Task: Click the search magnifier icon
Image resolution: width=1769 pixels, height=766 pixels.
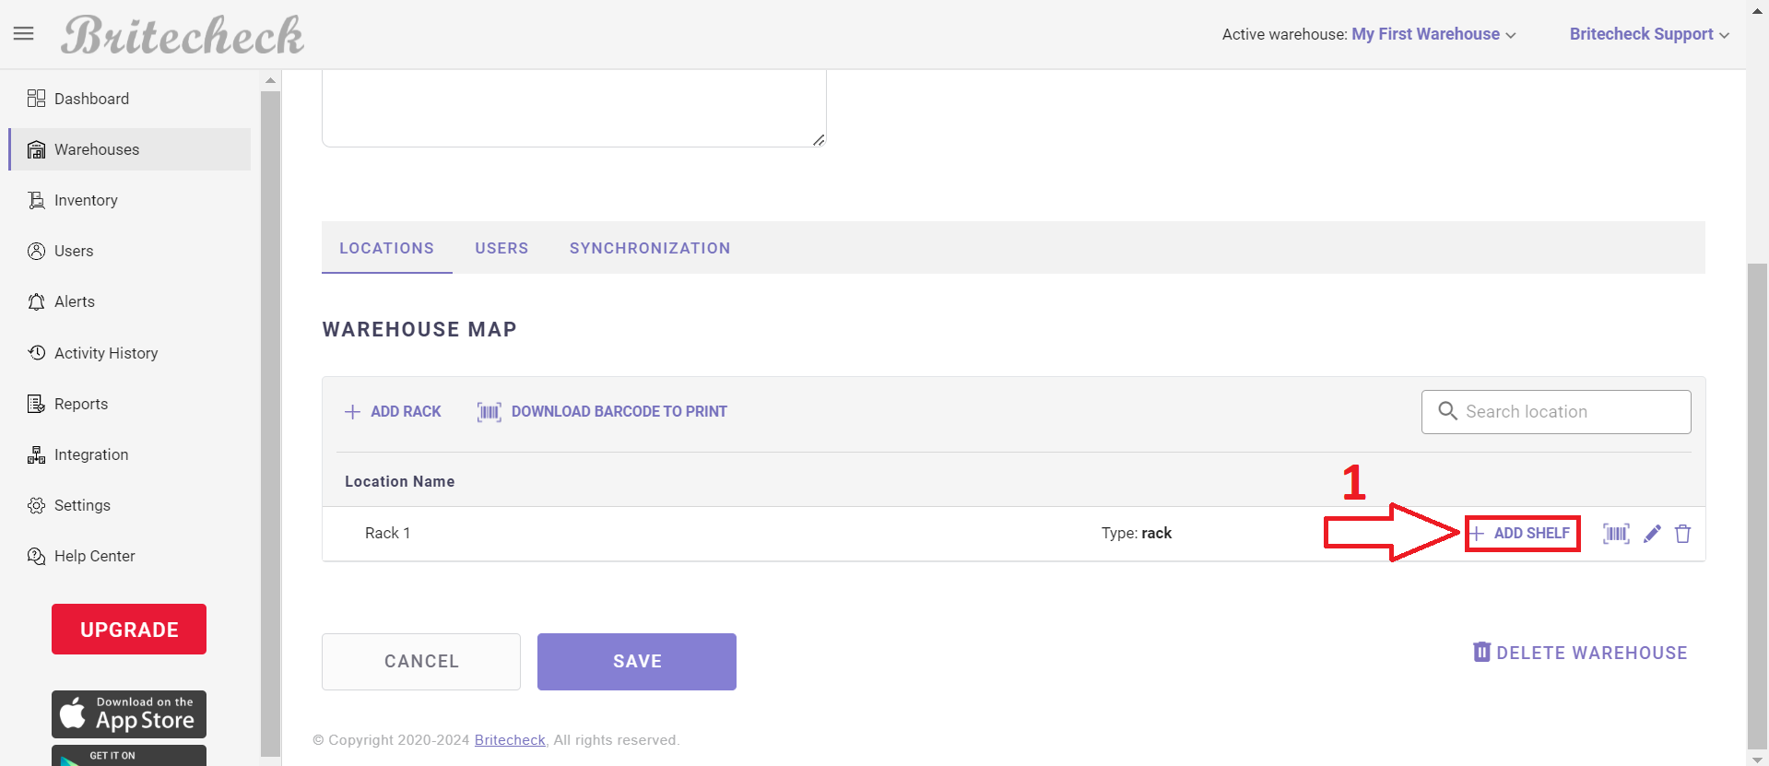Action: 1448,411
